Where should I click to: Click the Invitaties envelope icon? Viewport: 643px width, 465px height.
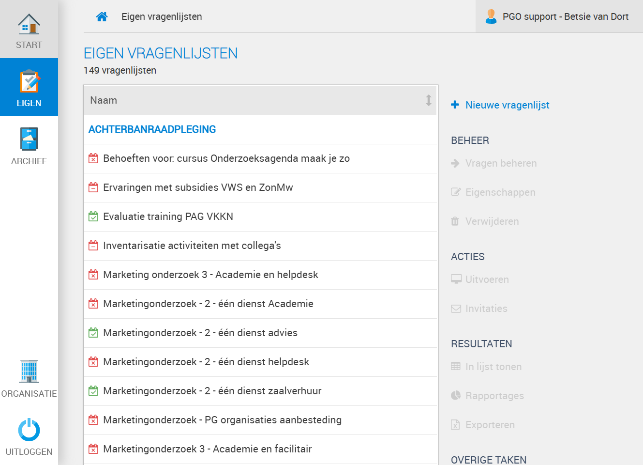coord(456,309)
